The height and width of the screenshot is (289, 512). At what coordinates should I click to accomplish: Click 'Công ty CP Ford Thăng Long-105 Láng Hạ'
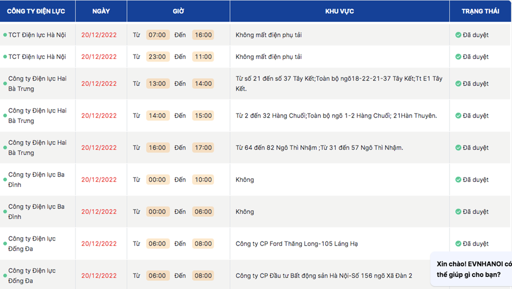point(296,243)
